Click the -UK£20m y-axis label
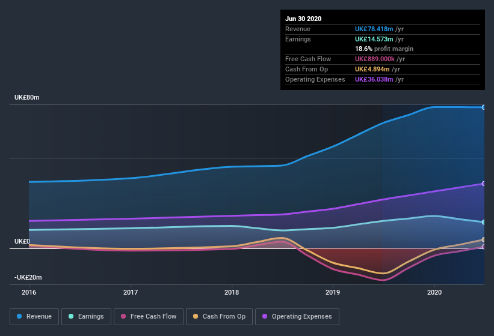This screenshot has height=336, width=494. (28, 277)
